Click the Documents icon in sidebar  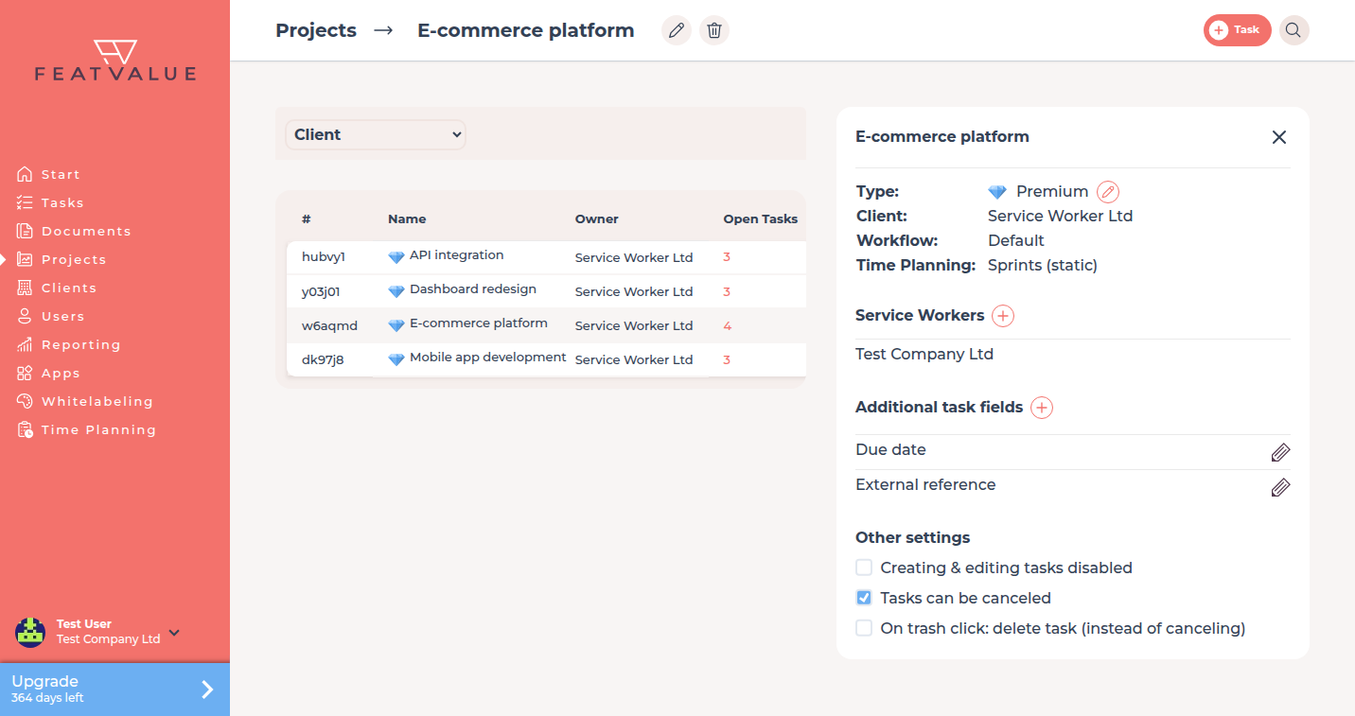[25, 231]
